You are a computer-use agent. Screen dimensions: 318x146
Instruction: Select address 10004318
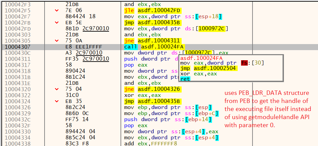tap(18, 71)
